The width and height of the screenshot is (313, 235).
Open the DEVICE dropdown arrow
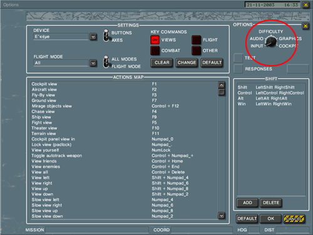pyautogui.click(x=93, y=37)
